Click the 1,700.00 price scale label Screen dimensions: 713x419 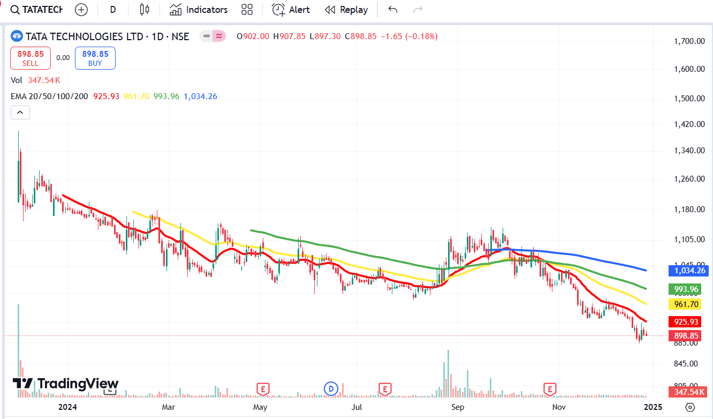click(x=688, y=41)
